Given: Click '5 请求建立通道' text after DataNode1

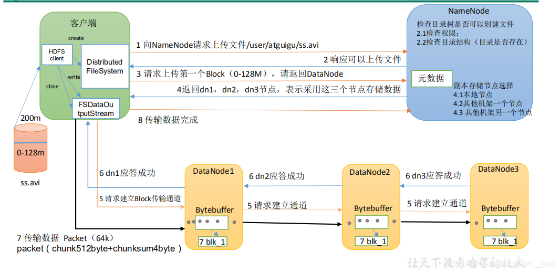Looking at the screenshot, I should tap(277, 205).
